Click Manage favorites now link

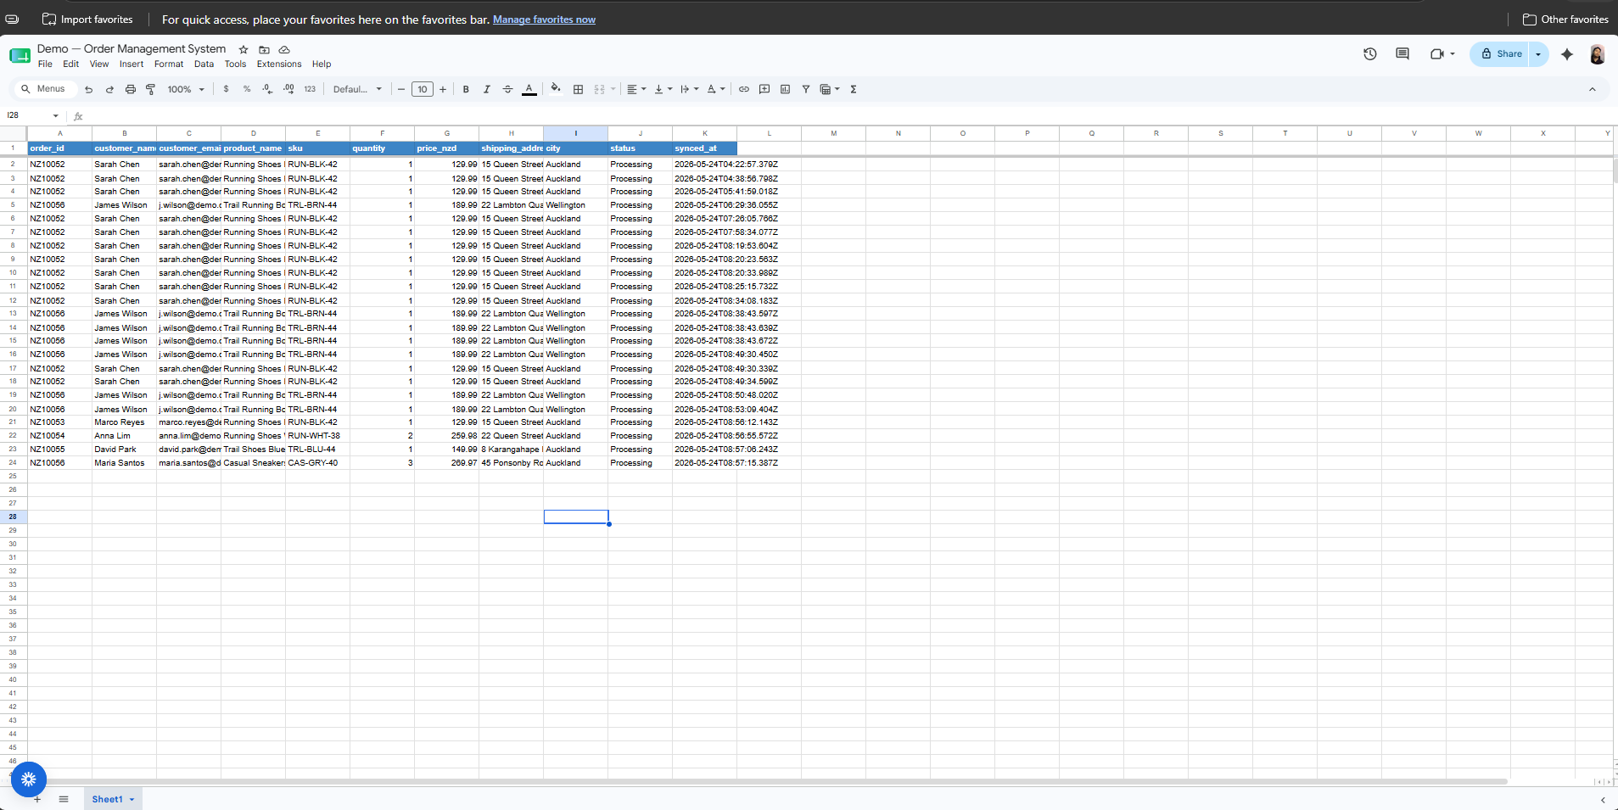coord(544,20)
